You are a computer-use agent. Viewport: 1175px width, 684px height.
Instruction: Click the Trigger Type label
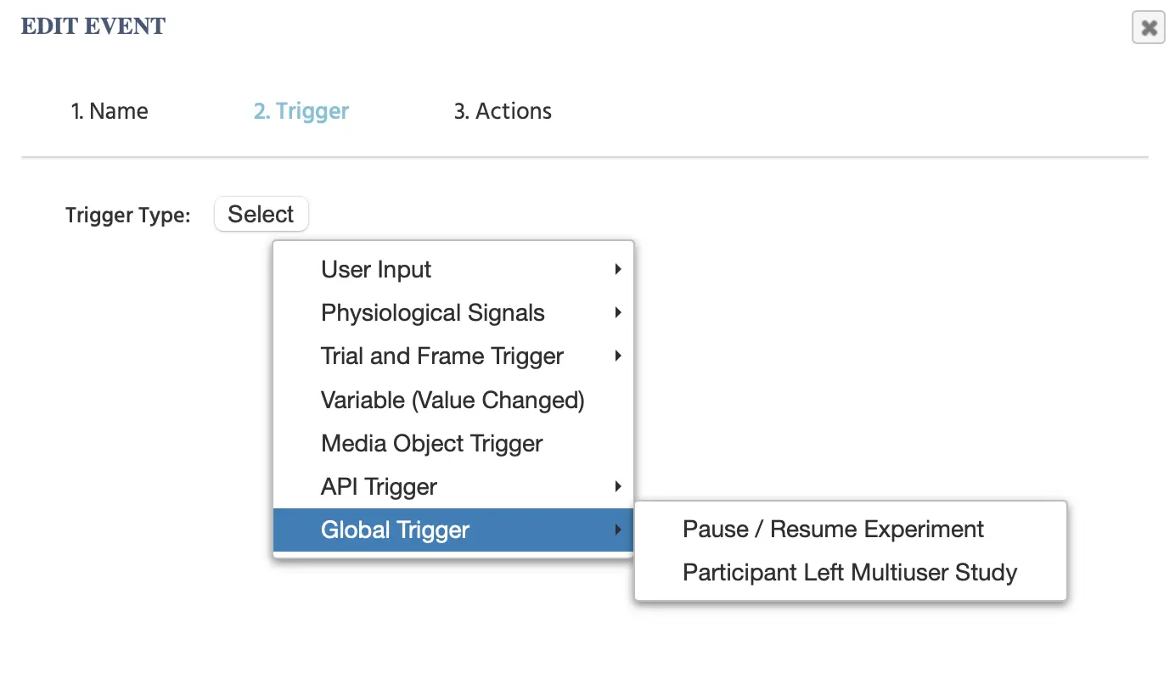point(127,216)
